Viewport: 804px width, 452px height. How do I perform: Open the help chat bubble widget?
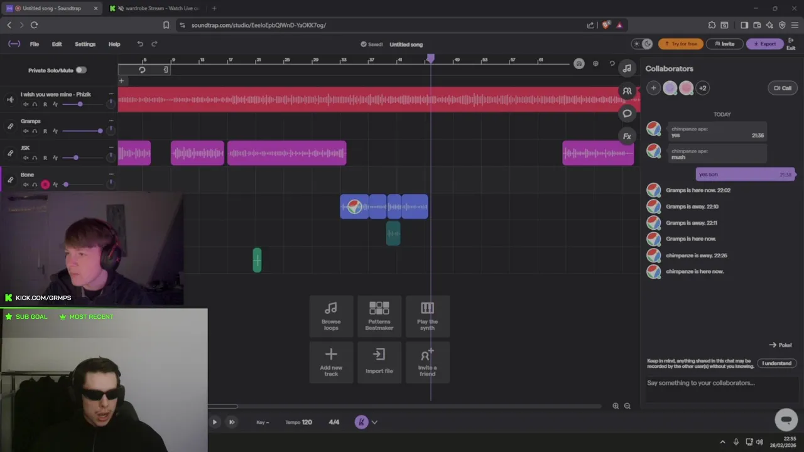786,419
